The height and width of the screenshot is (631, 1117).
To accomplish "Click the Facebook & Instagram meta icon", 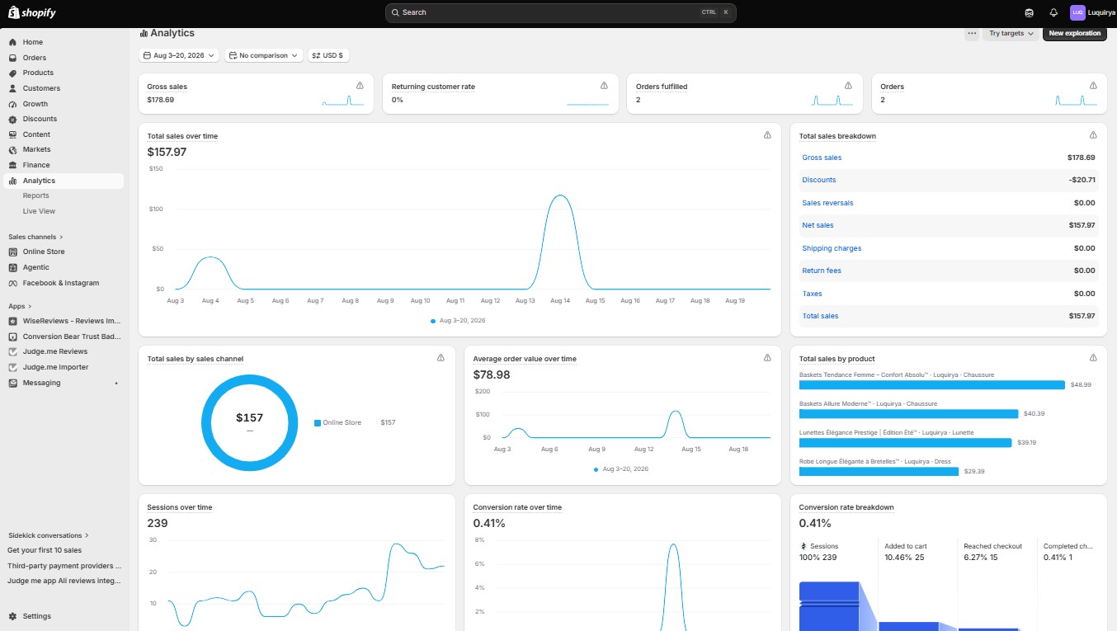I will (13, 283).
